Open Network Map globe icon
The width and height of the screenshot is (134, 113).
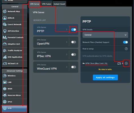5,11
